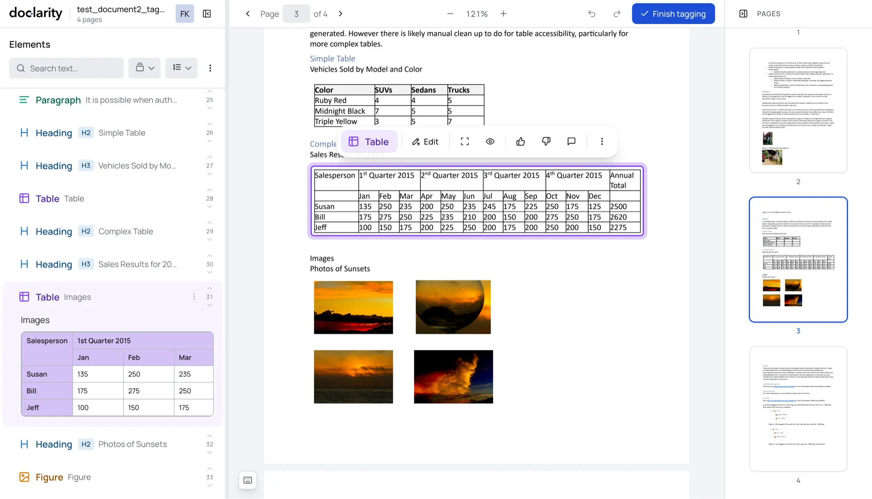872x499 pixels.
Task: Select the Heading H3 Sales Results row
Action: 112,264
